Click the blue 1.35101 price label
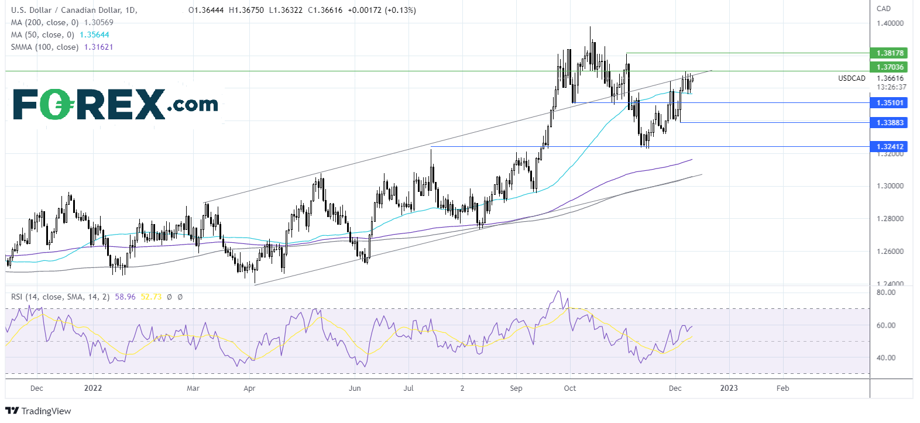Image resolution: width=920 pixels, height=423 pixels. 890,102
